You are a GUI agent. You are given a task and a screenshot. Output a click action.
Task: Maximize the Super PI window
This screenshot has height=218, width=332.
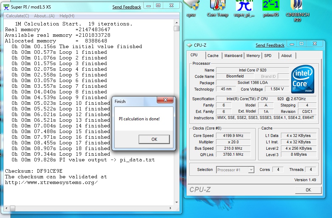158,6
